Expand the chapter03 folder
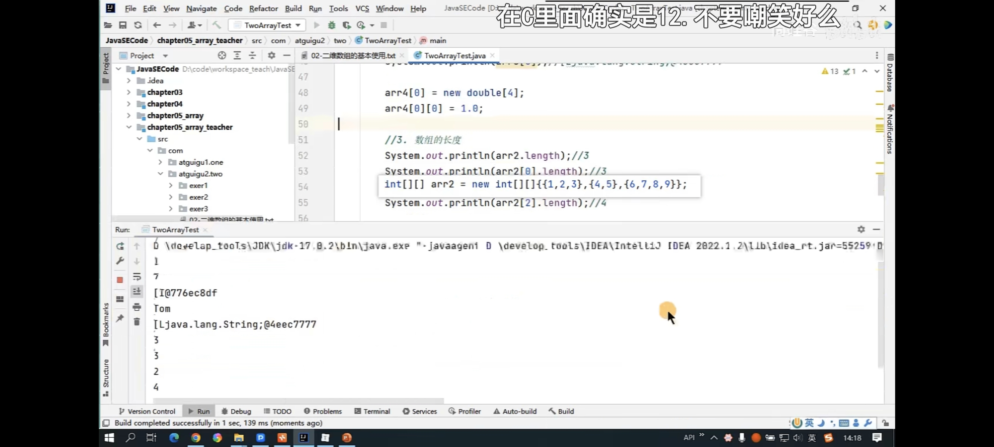Image resolution: width=994 pixels, height=447 pixels. coord(129,92)
